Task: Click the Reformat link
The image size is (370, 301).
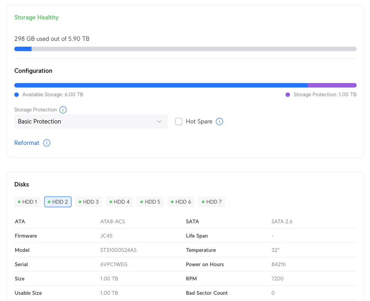Action: 27,143
